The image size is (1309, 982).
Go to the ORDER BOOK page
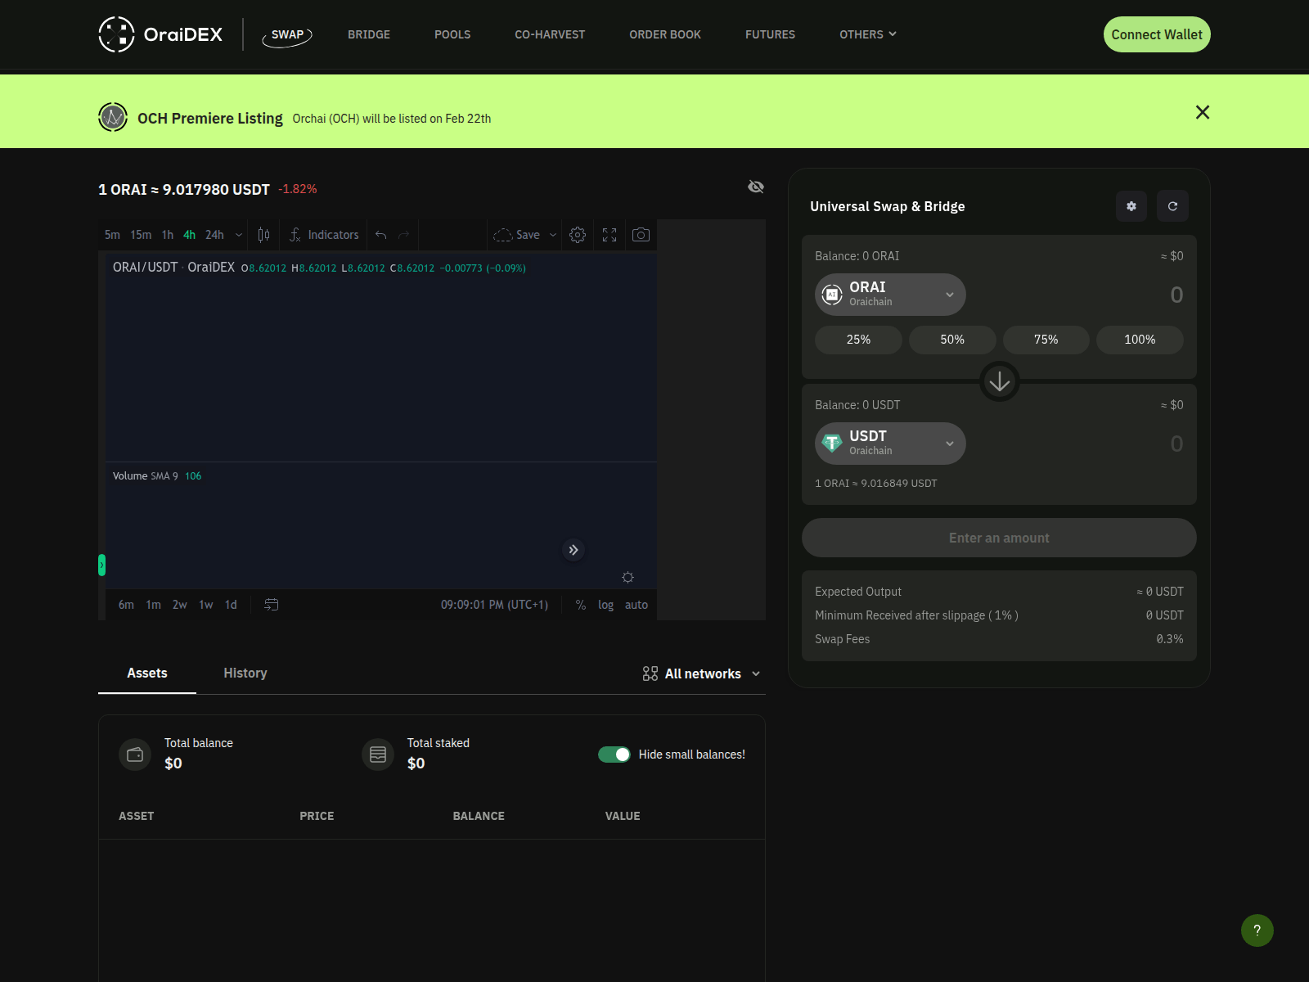[665, 34]
